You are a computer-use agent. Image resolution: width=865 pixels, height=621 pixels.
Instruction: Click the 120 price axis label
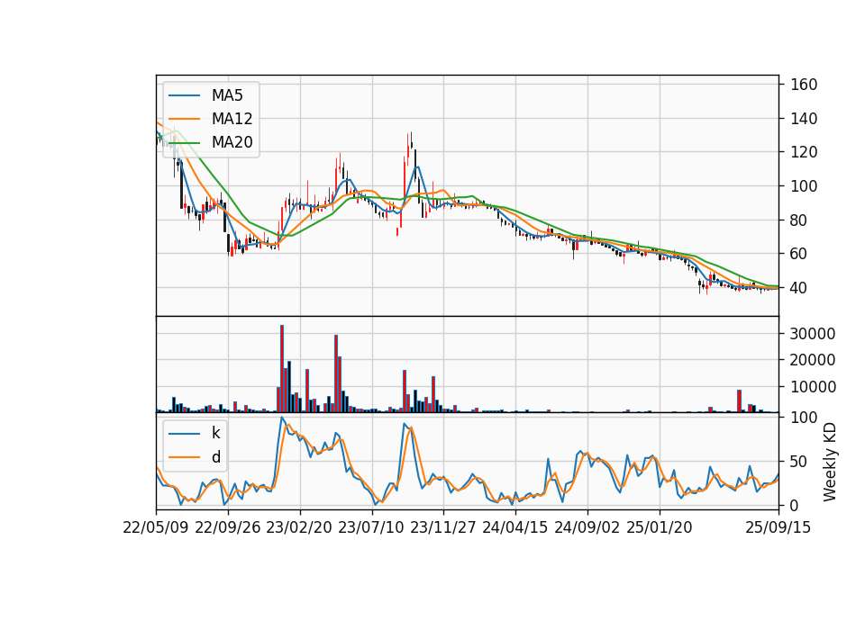point(804,152)
